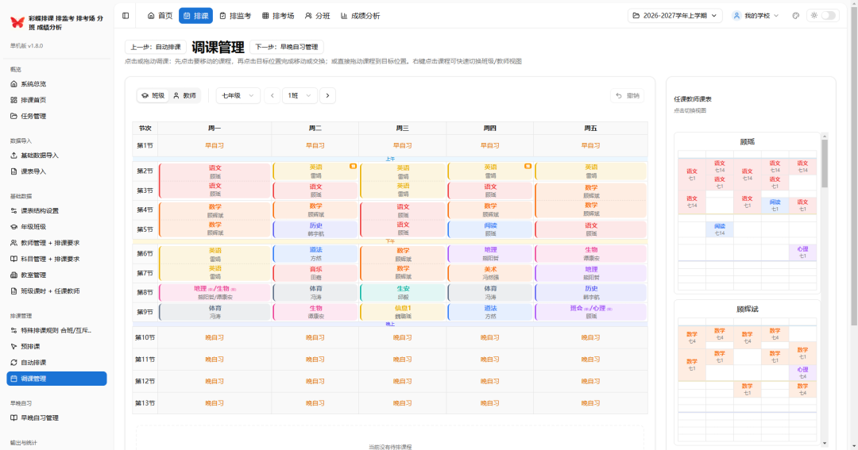The height and width of the screenshot is (450, 858).
Task: Switch to 班级 view toggle
Action: click(x=153, y=96)
